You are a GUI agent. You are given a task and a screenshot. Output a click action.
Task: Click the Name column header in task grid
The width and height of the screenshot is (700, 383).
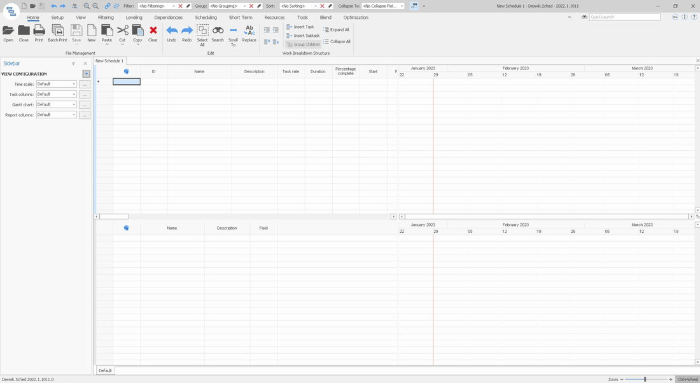click(x=199, y=71)
